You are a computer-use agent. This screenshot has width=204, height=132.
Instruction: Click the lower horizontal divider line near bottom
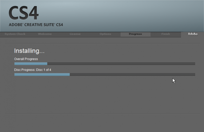[x=53, y=114]
